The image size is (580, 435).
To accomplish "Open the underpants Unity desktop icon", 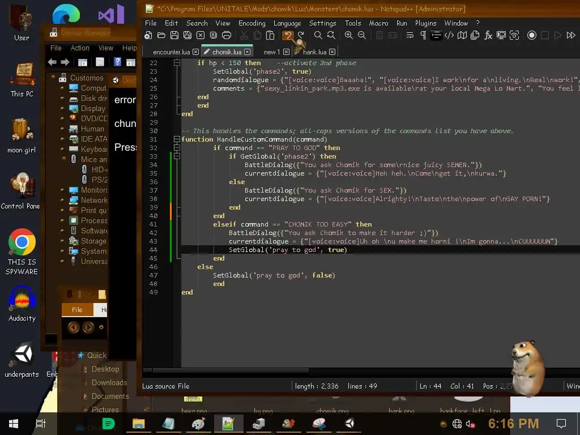I will [22, 360].
